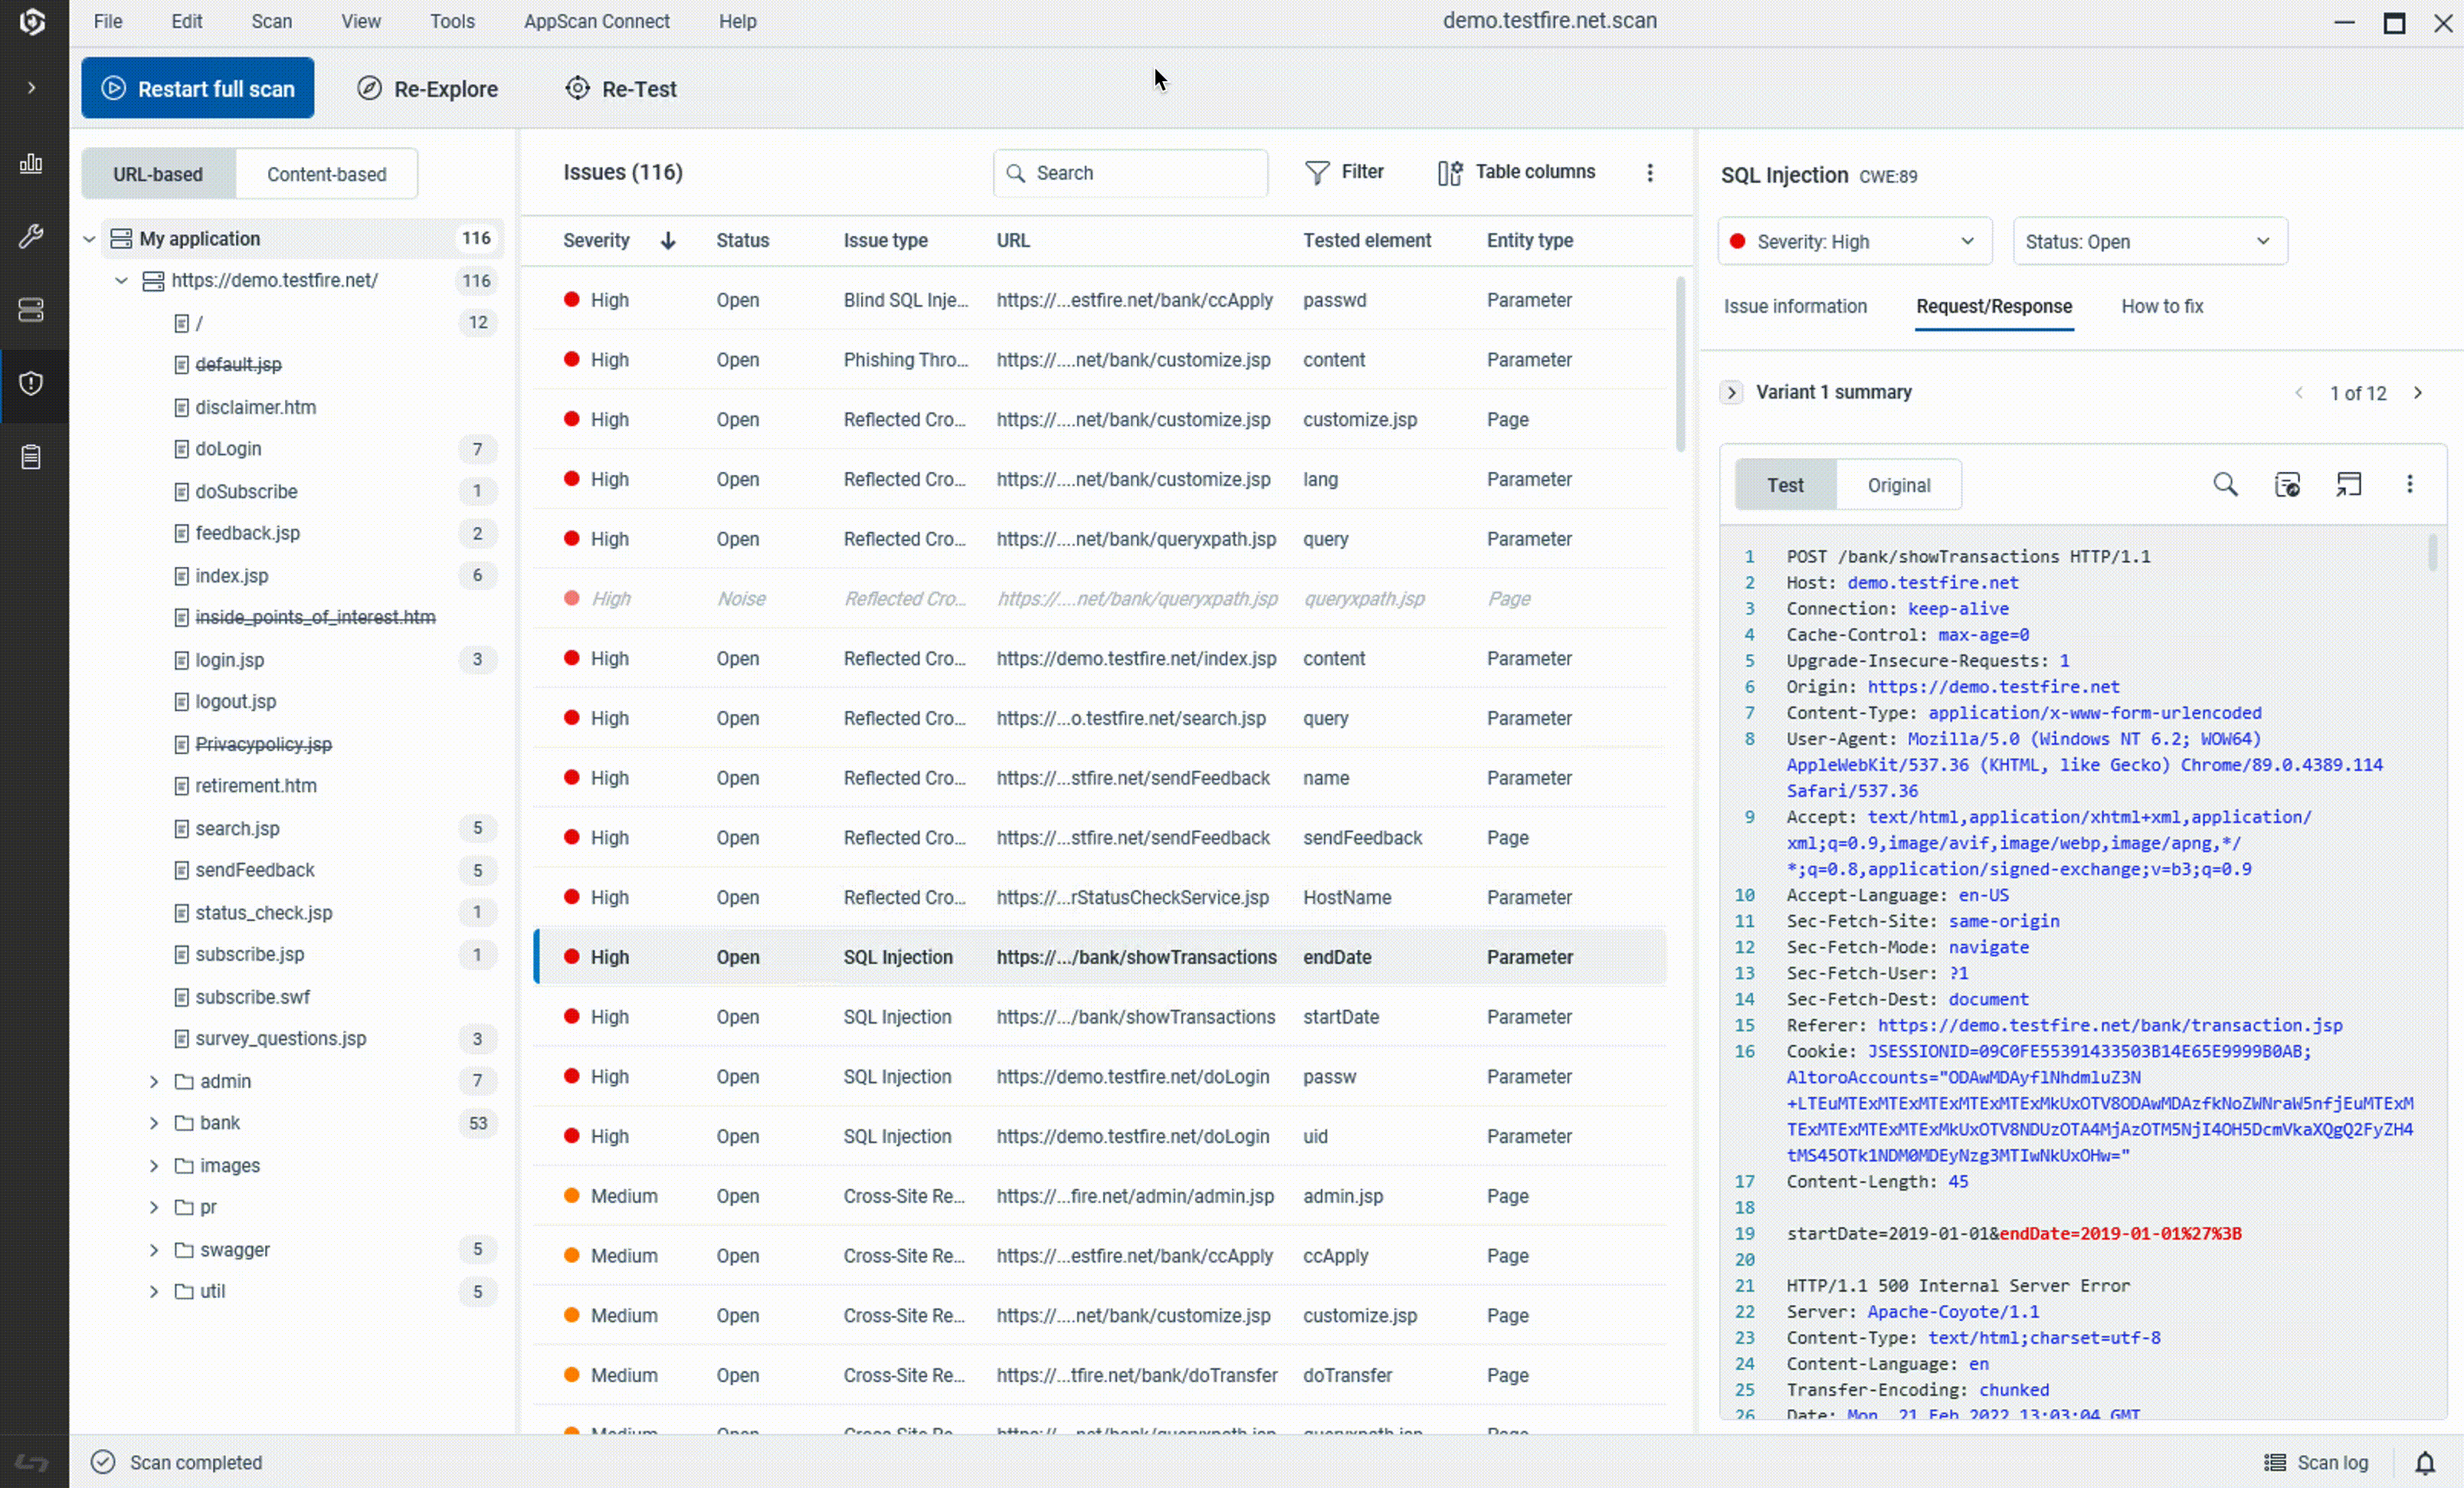Click the Tested element column header

click(1366, 241)
